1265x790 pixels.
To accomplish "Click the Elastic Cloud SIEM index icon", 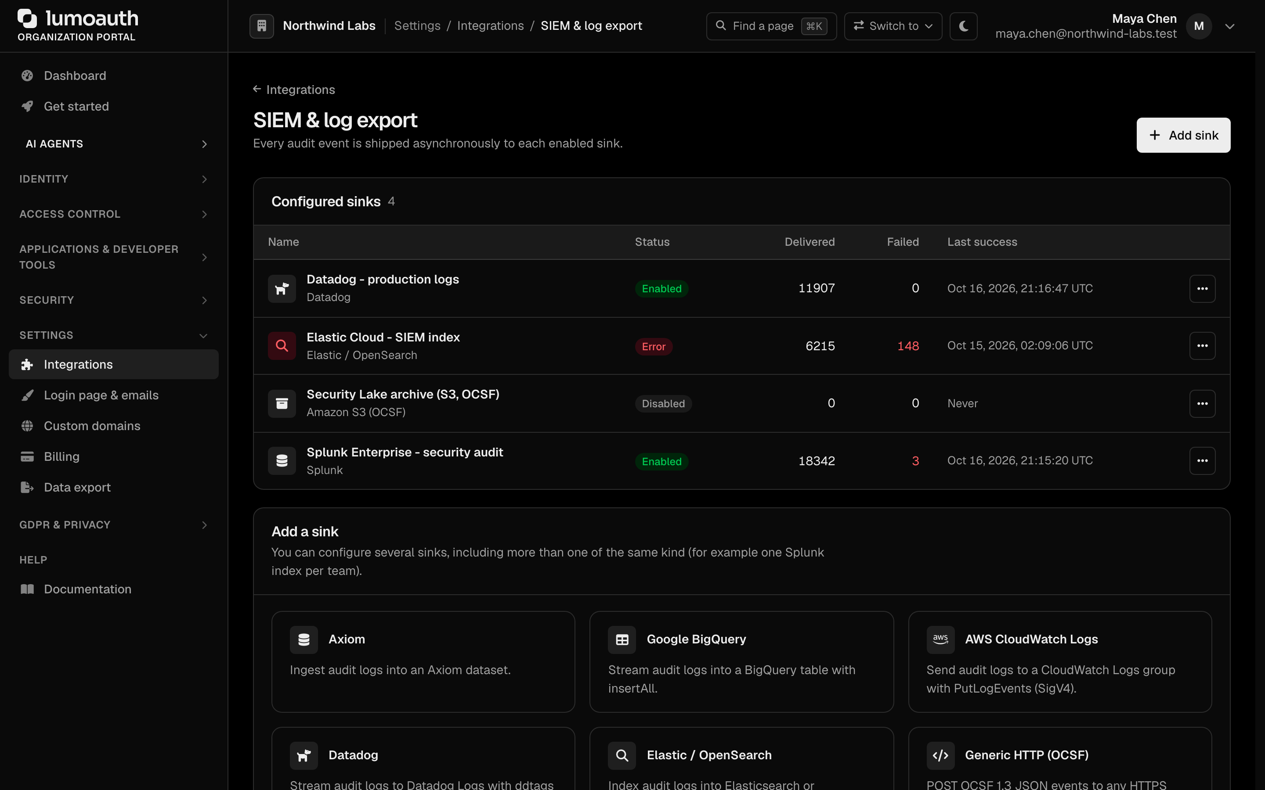I will (x=282, y=346).
